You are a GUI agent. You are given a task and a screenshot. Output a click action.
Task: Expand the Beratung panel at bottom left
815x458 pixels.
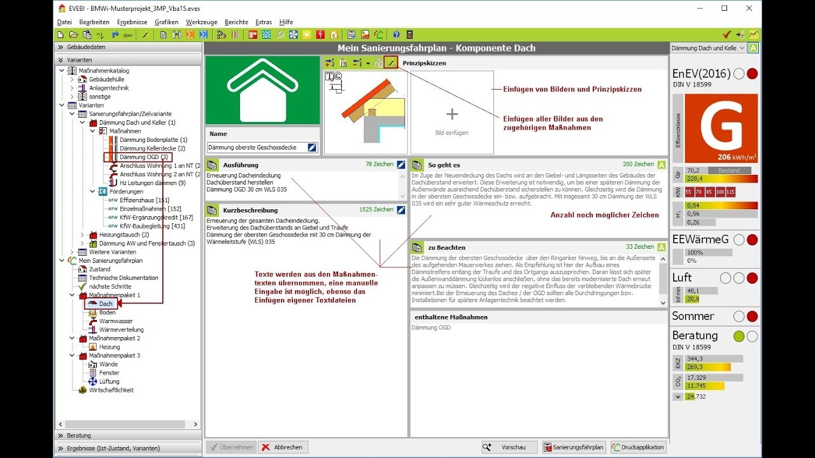coord(129,436)
